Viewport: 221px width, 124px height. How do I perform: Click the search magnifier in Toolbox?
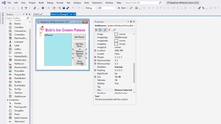28,18
